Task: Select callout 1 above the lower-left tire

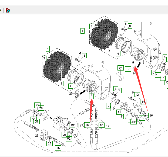Action: 48,49
